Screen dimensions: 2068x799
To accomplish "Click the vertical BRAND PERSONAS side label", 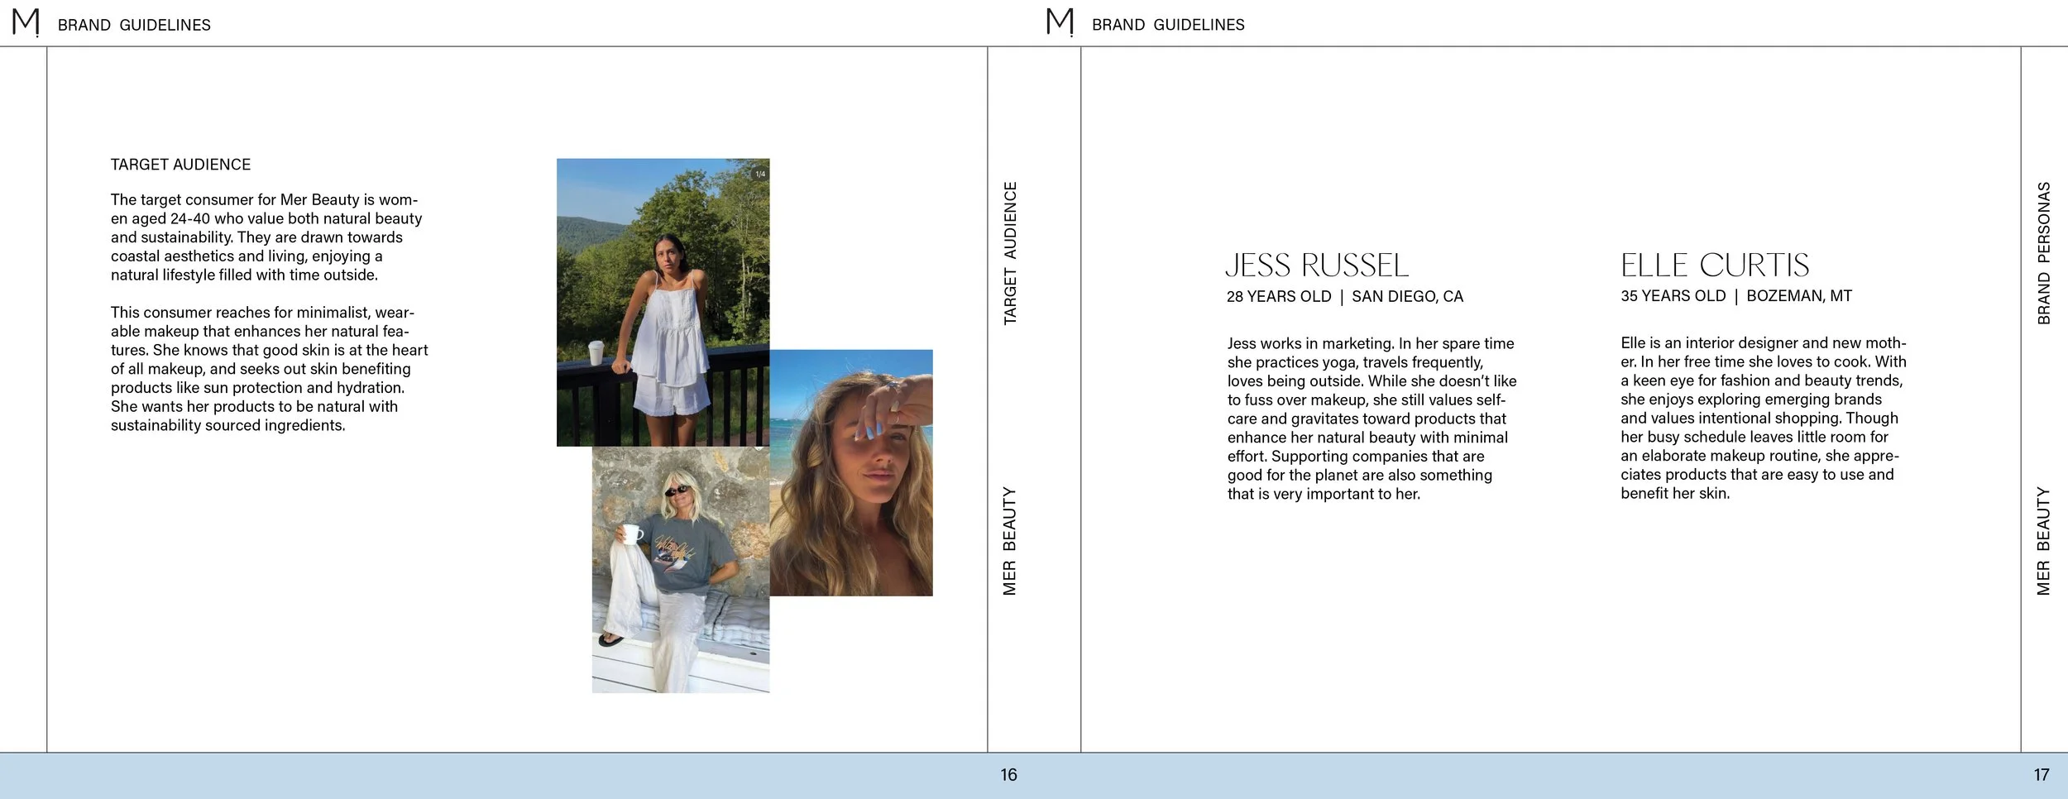I will 2044,253.
